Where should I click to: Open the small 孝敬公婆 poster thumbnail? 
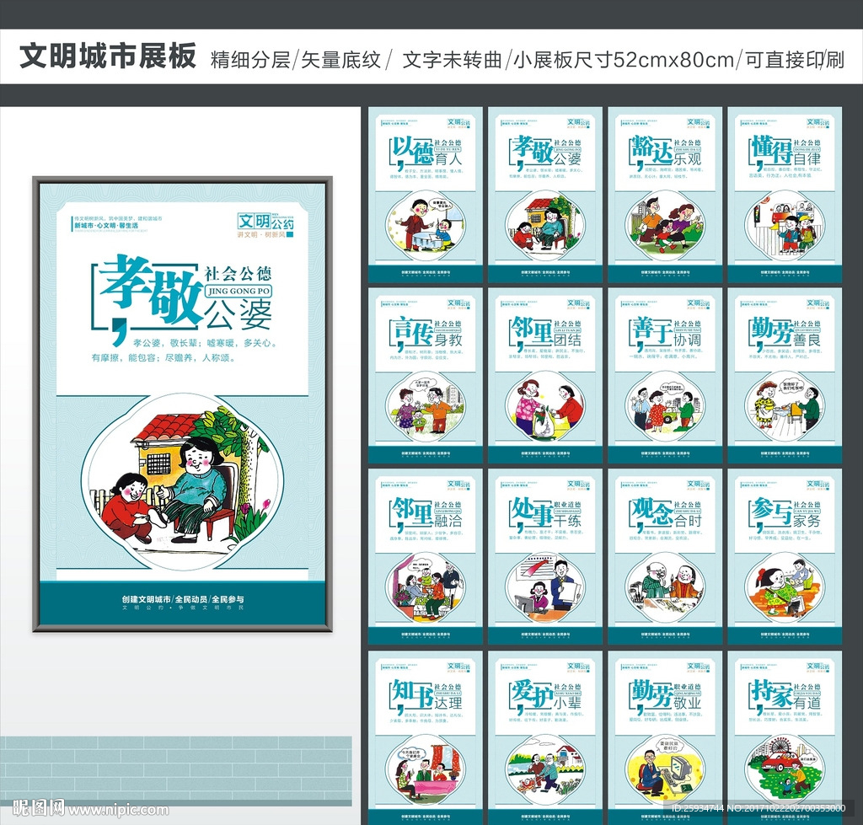[545, 195]
